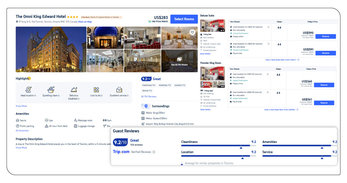The image size is (347, 183).
Task: Click the Delicious breakfast cloche icon
Action: pyautogui.click(x=74, y=89)
